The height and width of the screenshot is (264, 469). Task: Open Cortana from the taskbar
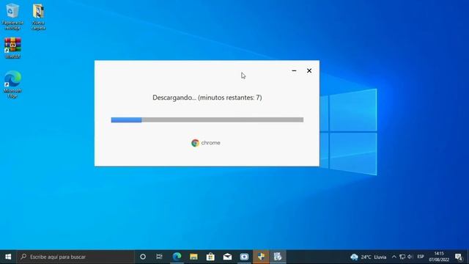pos(143,257)
